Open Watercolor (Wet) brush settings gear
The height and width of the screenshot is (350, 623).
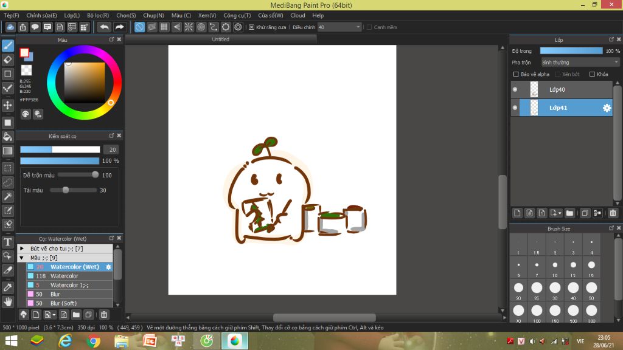108,267
